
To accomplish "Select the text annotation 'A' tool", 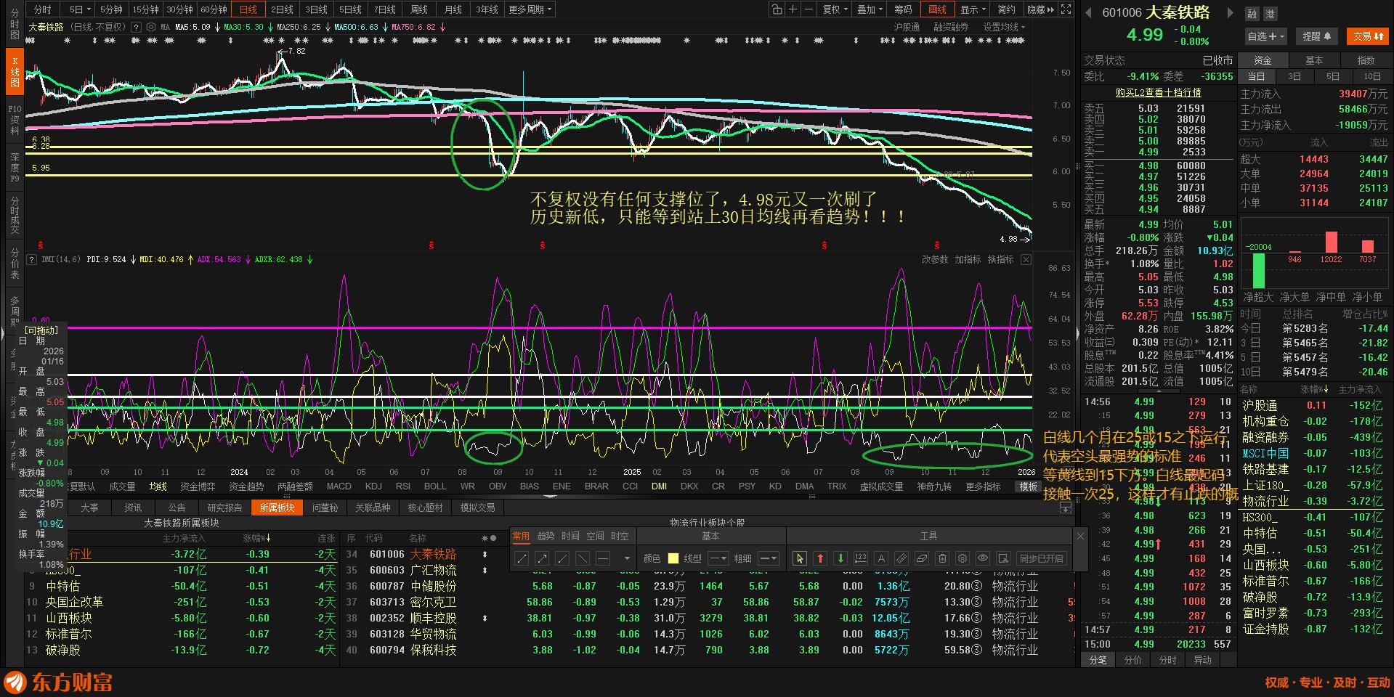I will tap(881, 558).
